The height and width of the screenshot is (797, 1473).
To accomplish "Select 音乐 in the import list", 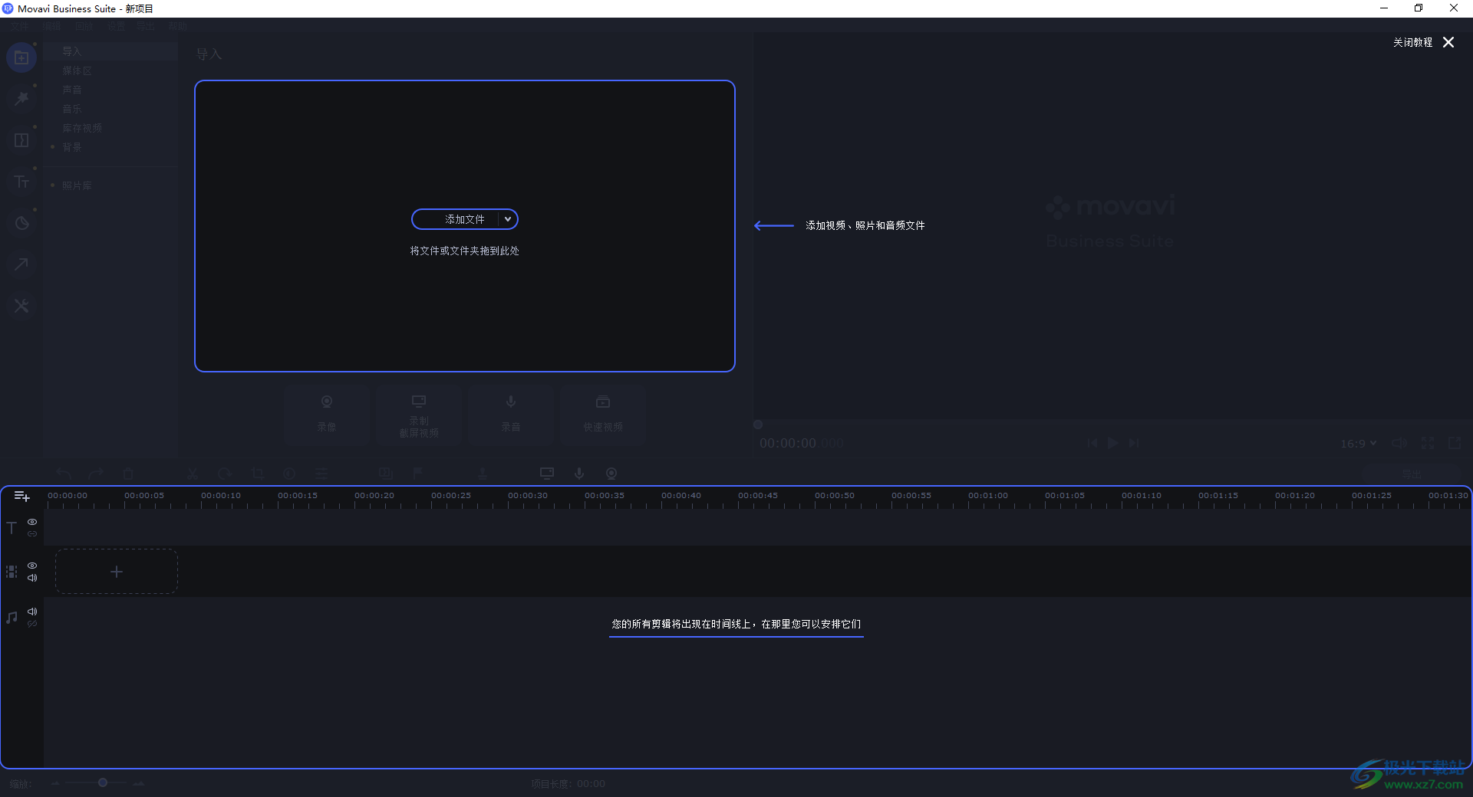I will 72,109.
